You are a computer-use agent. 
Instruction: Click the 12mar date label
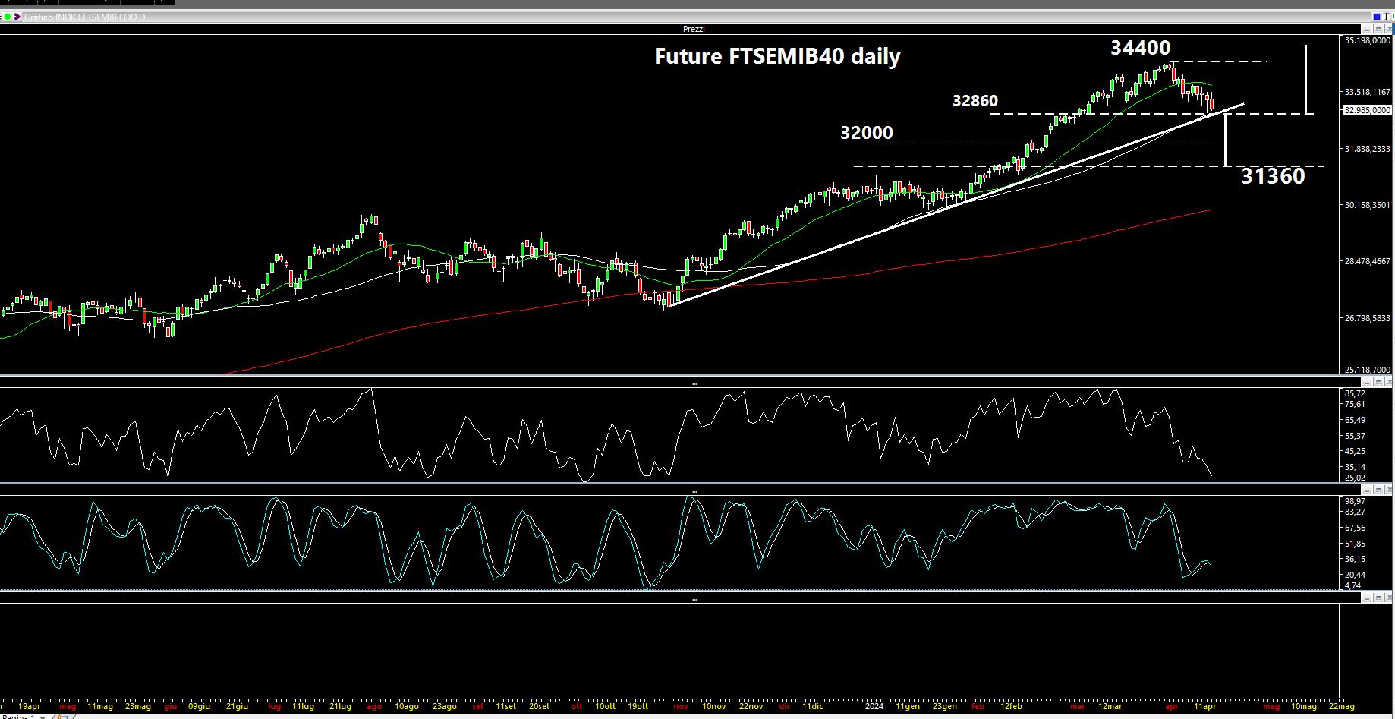tap(1110, 706)
